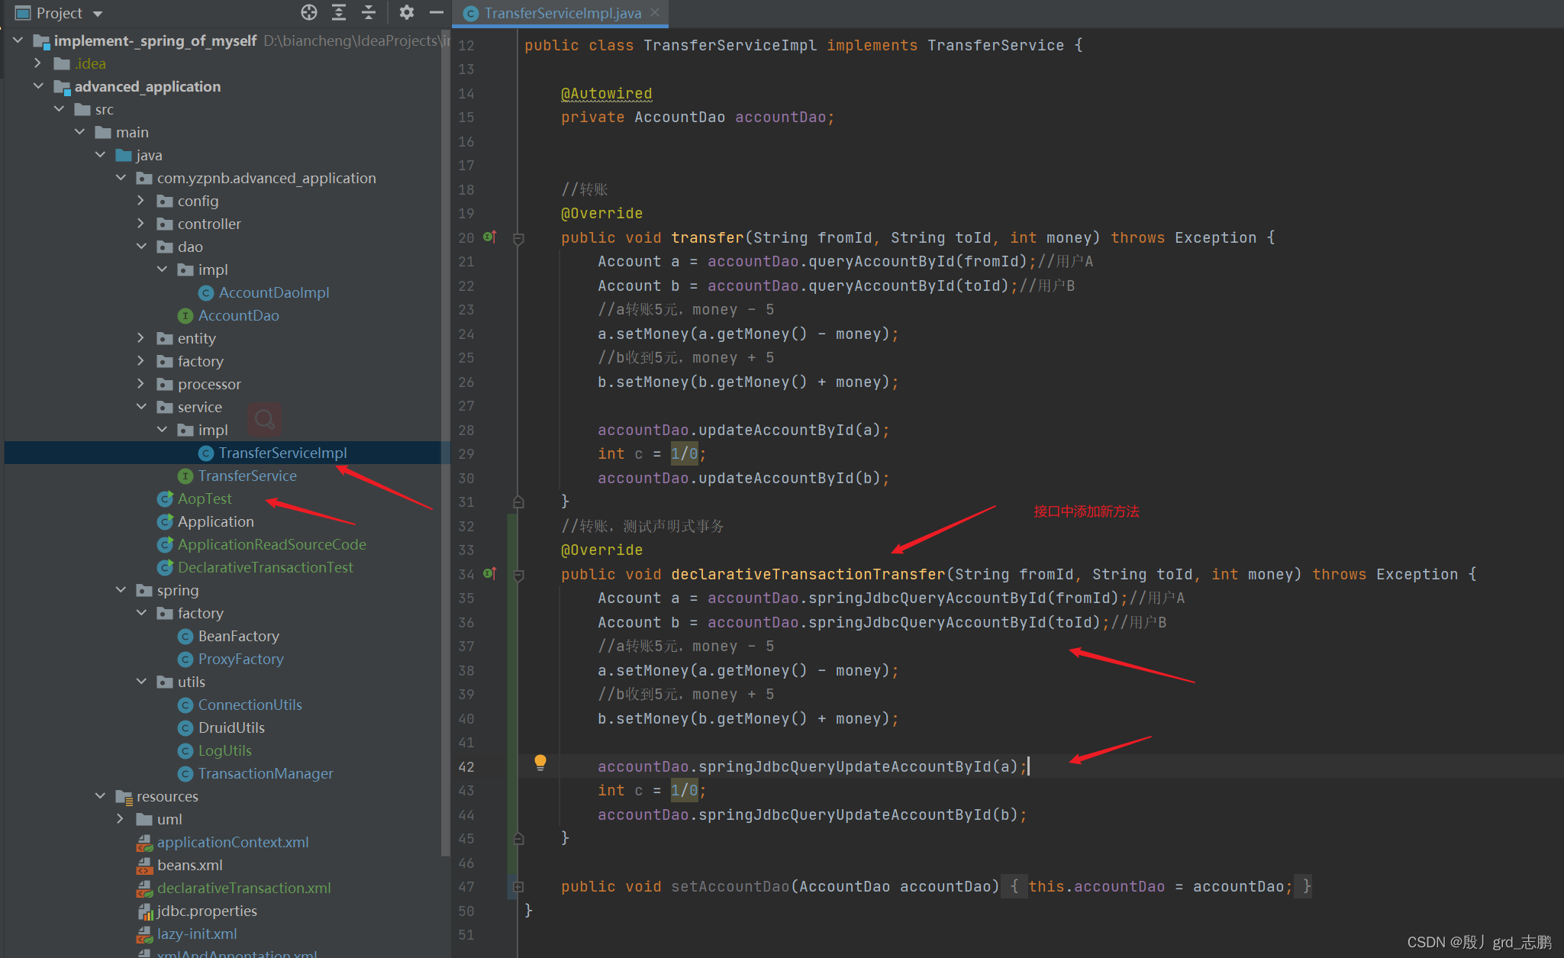This screenshot has width=1564, height=958.
Task: Expand folded setAccountDao method on line 47
Action: coord(519,887)
